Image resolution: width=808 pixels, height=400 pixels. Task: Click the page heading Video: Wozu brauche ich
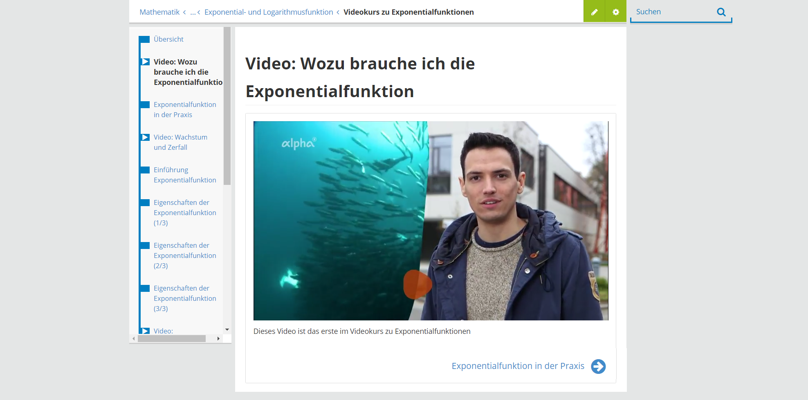coord(360,78)
